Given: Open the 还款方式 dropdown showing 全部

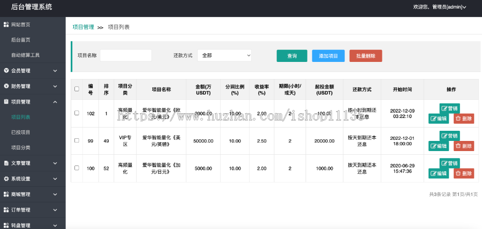Looking at the screenshot, I should click(224, 56).
